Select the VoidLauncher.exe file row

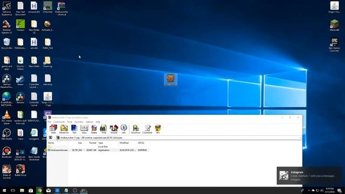click(x=98, y=150)
